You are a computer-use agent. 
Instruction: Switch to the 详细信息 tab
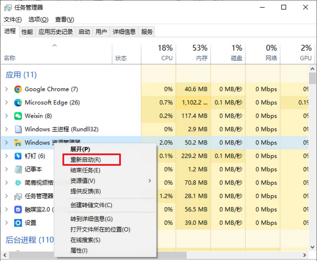click(124, 32)
